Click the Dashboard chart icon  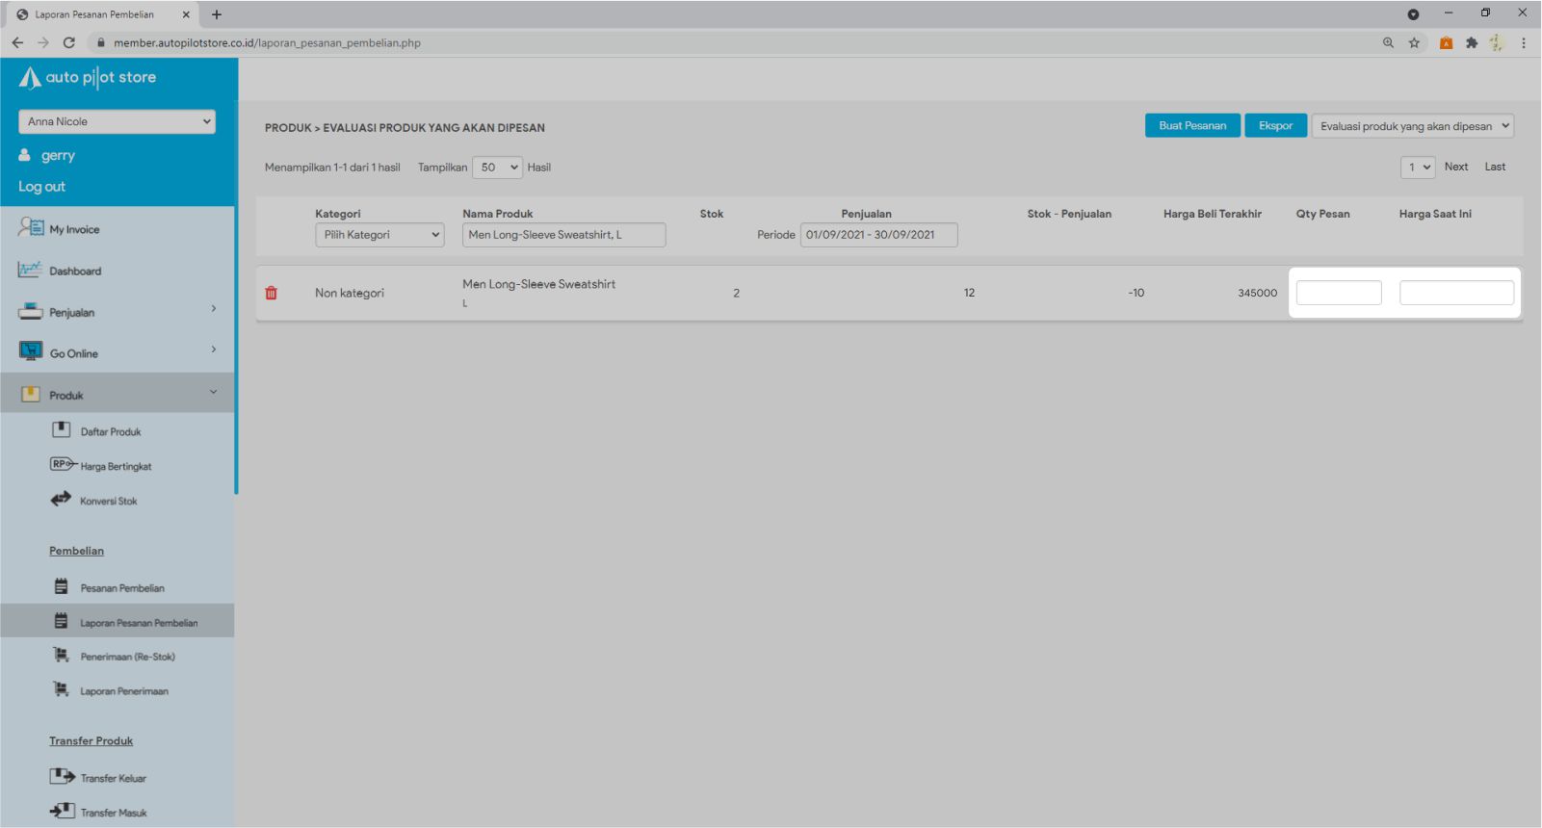pos(30,271)
